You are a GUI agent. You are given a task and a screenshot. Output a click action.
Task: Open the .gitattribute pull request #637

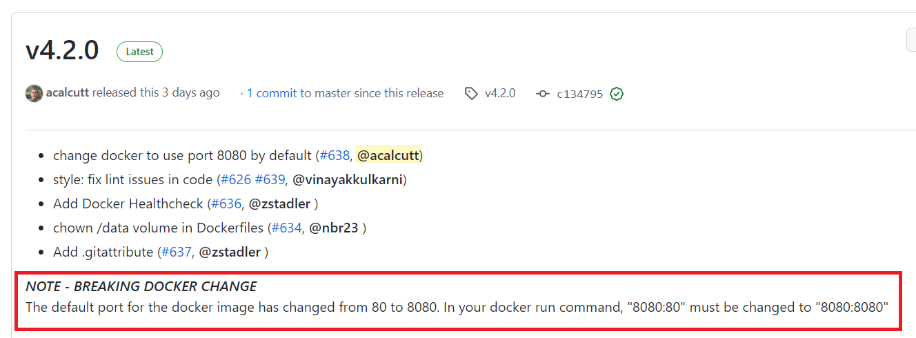point(176,252)
